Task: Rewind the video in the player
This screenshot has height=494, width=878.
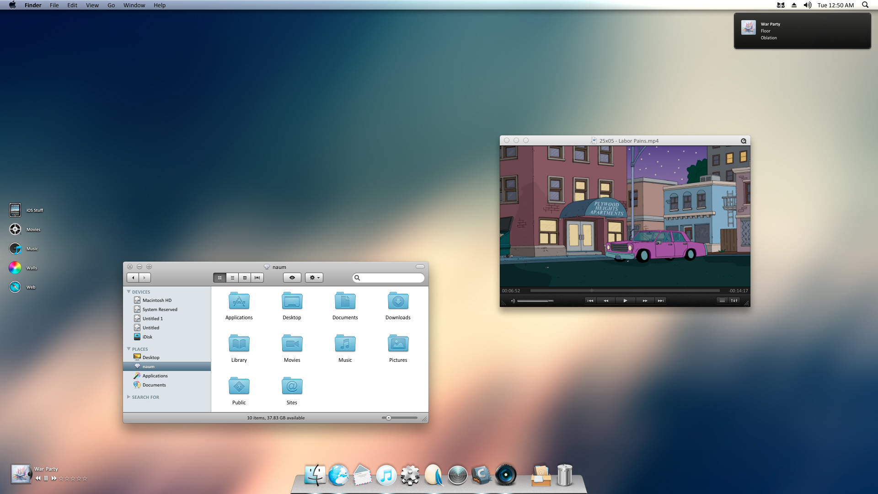Action: point(606,301)
